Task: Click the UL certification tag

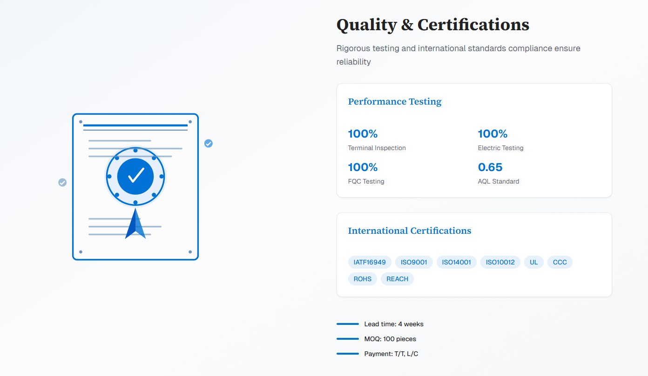Action: [533, 262]
